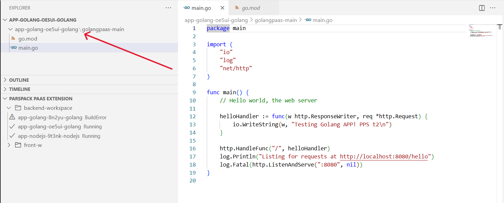Switch to the go.mod tab
The image size is (504, 203).
[251, 8]
